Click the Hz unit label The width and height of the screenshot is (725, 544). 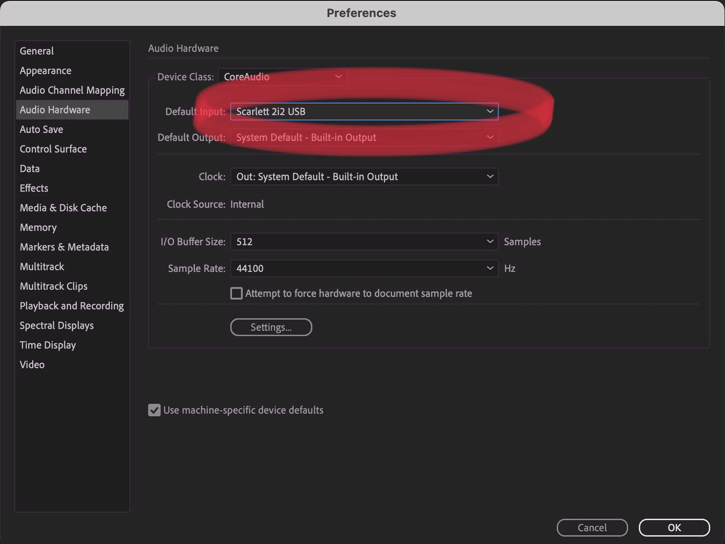510,268
